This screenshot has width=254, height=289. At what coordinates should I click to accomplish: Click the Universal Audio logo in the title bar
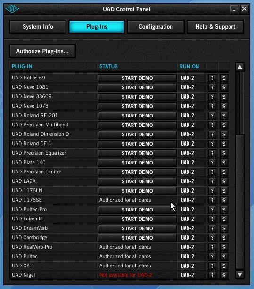point(12,9)
